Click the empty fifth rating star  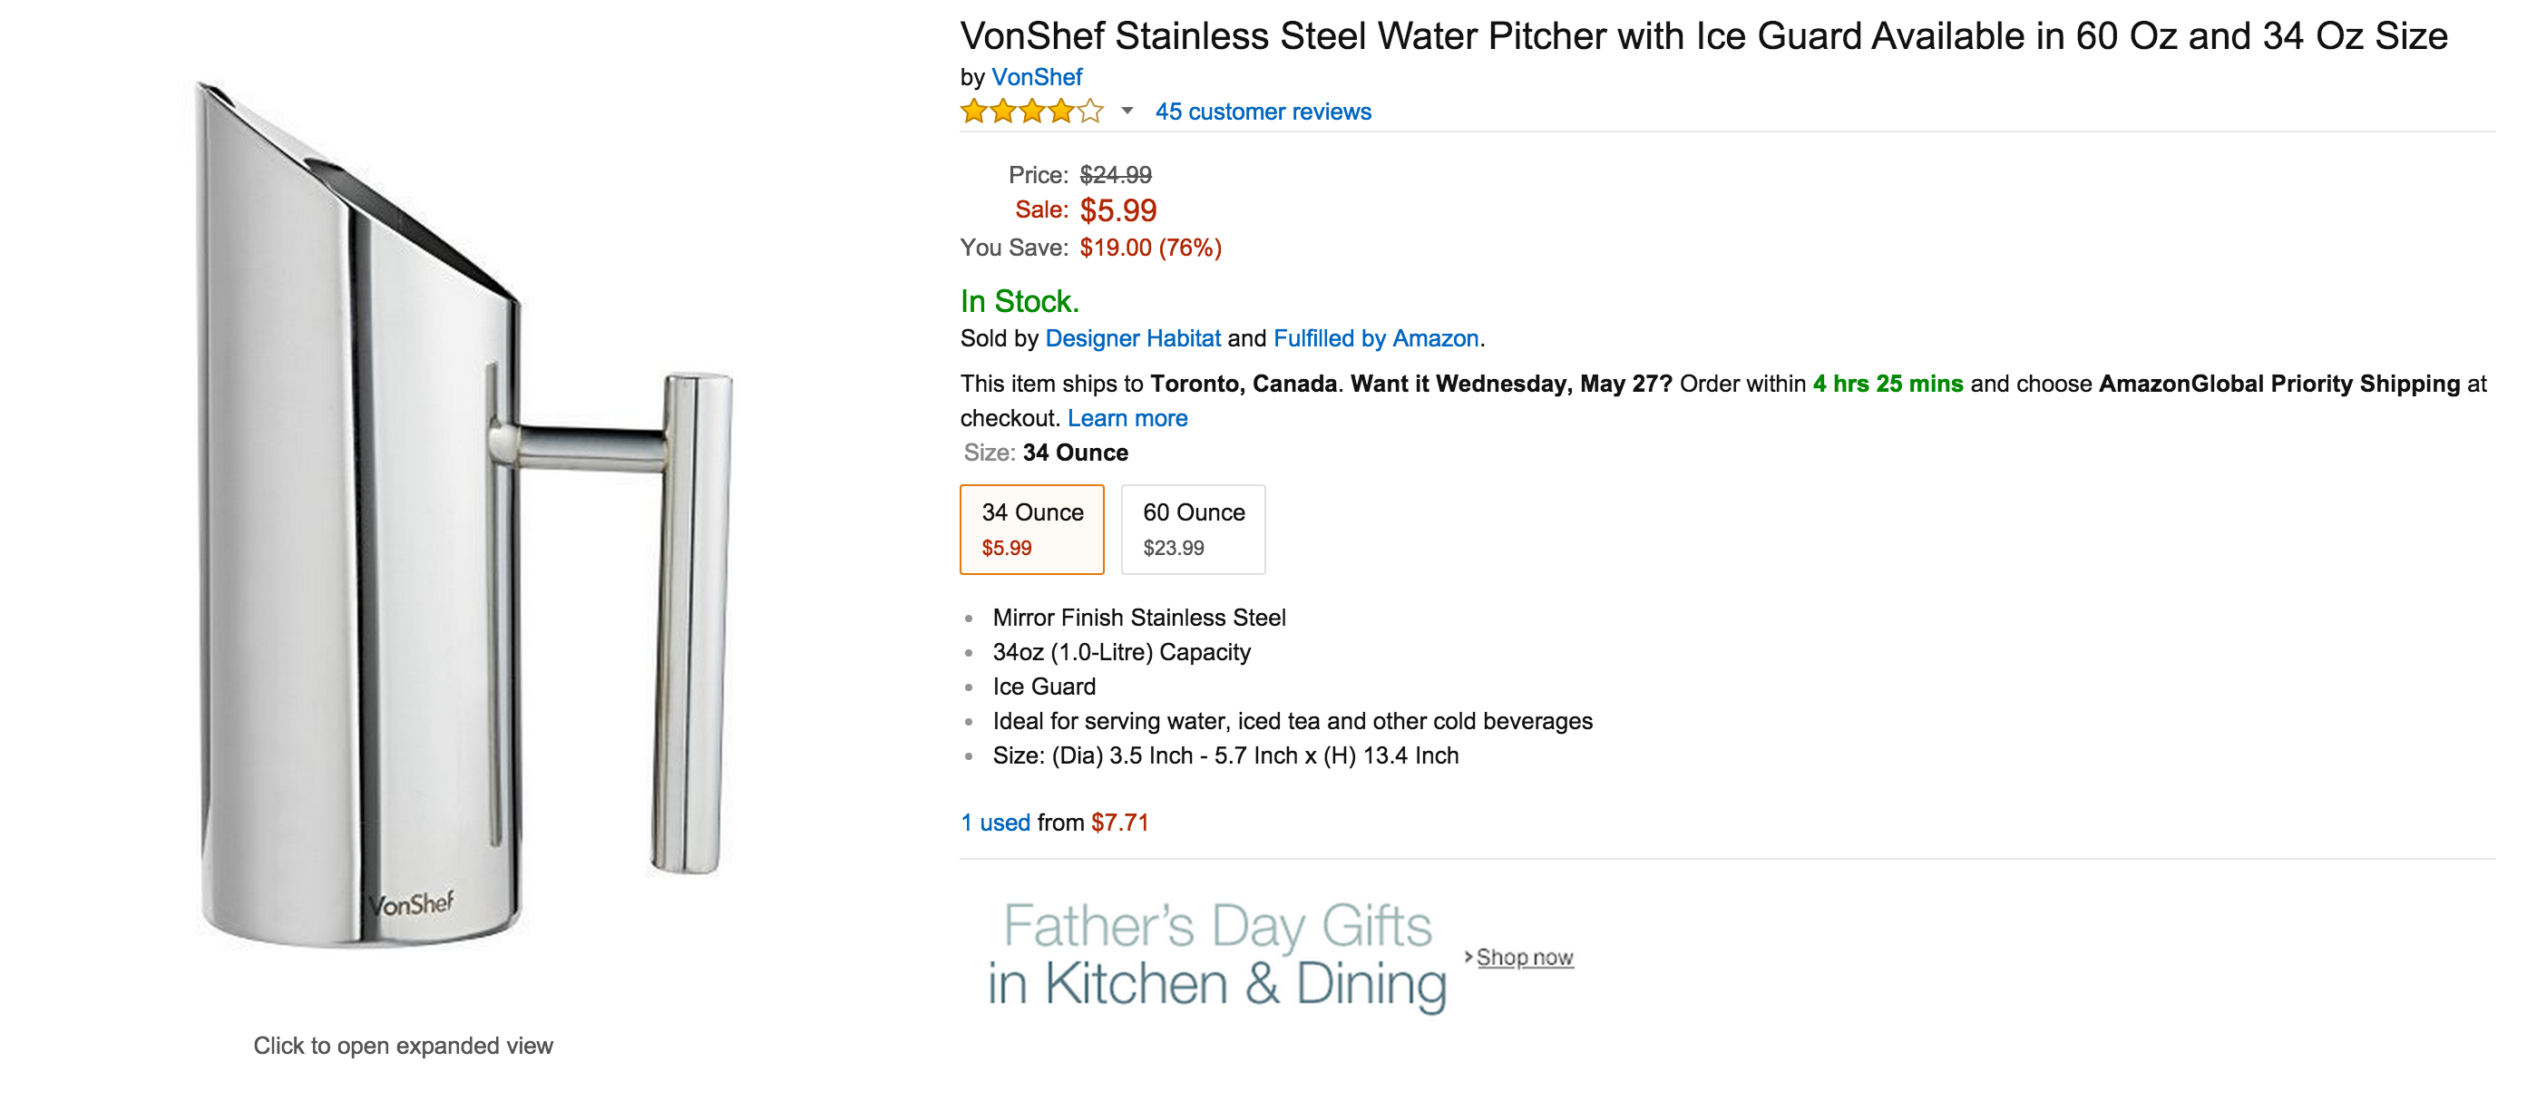click(x=1090, y=112)
